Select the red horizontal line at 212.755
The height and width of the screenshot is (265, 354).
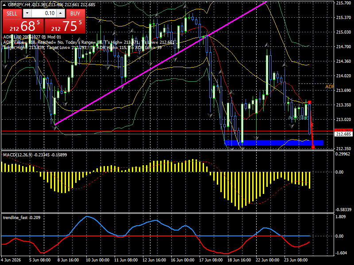(x=167, y=131)
